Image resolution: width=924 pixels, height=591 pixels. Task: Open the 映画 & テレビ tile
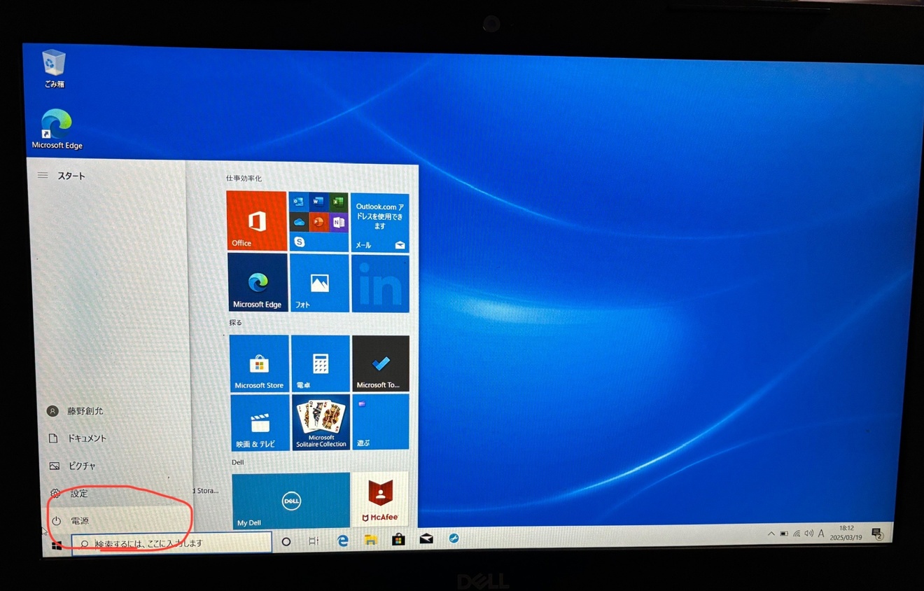click(260, 422)
